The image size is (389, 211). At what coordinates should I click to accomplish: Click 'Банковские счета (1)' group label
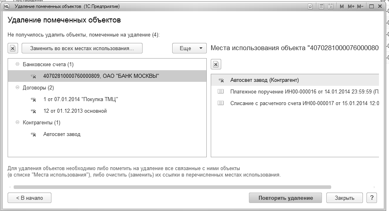tap(48, 65)
